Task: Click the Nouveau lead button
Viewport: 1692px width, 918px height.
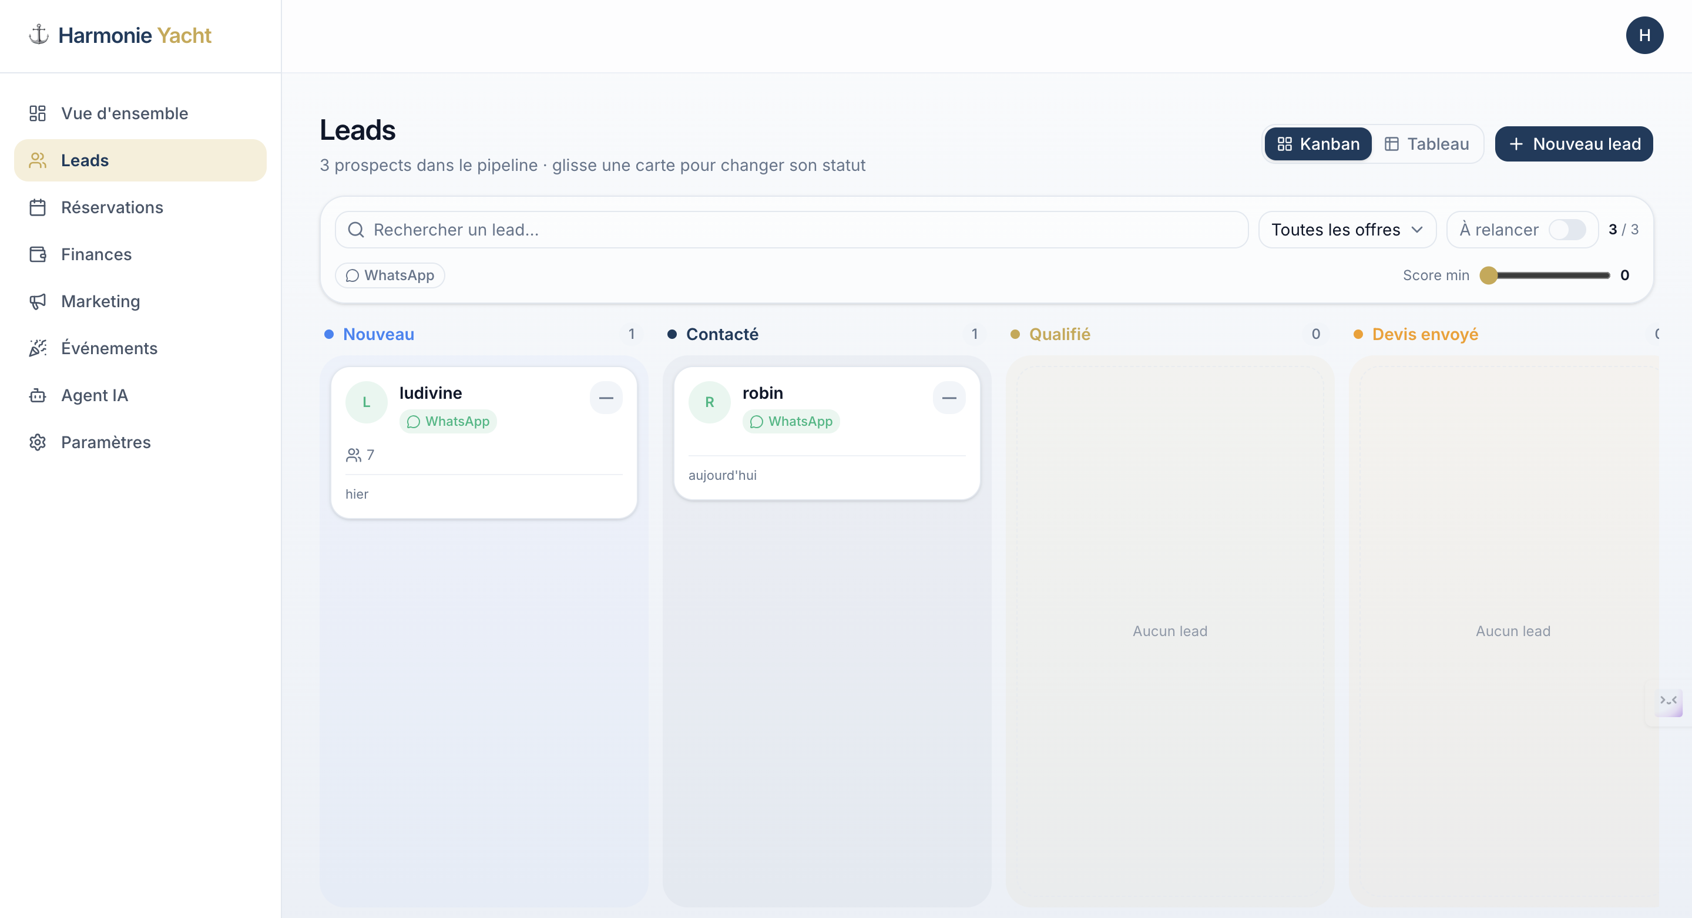Action: point(1574,144)
